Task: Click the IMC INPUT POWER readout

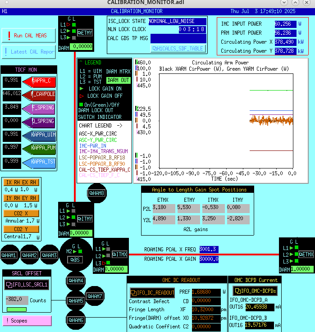Action: tap(285, 24)
